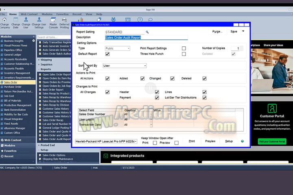This screenshot has width=293, height=195.
Task: Switch to the Recent ribbon tab
Action: (x=77, y=14)
